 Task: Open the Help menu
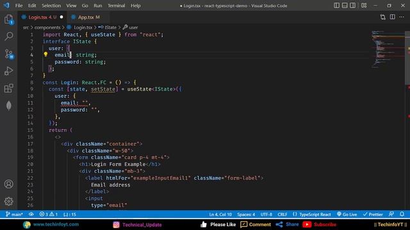135,6
